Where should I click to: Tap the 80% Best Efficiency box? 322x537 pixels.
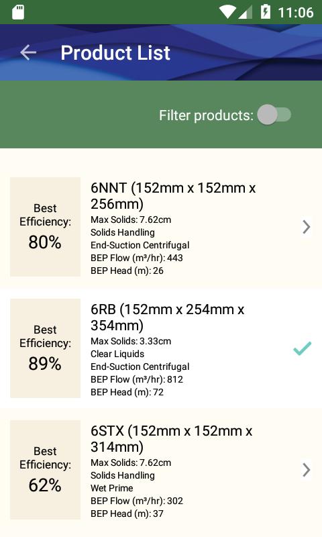point(45,227)
